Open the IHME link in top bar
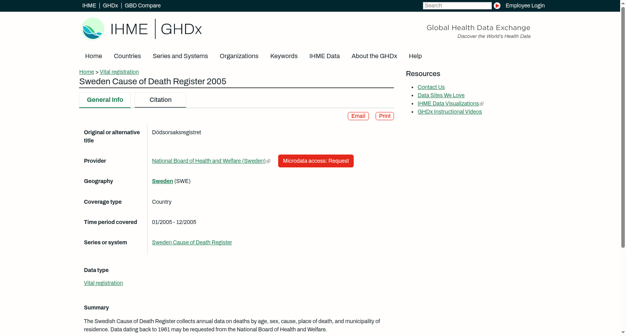Image resolution: width=626 pixels, height=336 pixels. (89, 5)
